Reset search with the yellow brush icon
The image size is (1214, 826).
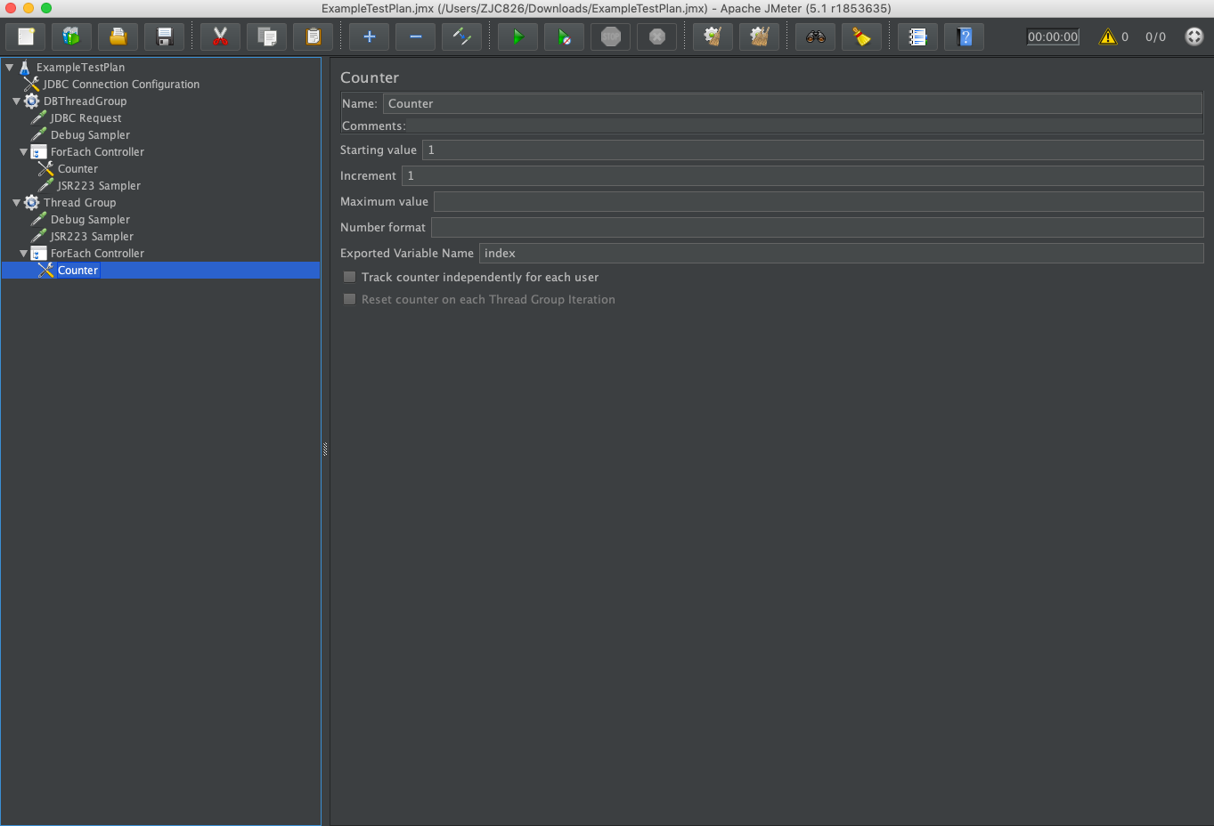(x=861, y=36)
